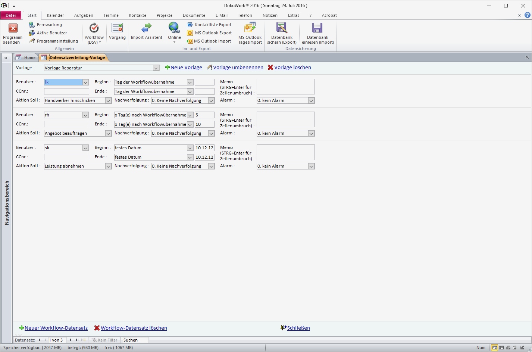Click the Neue Vorlage link

(186, 68)
